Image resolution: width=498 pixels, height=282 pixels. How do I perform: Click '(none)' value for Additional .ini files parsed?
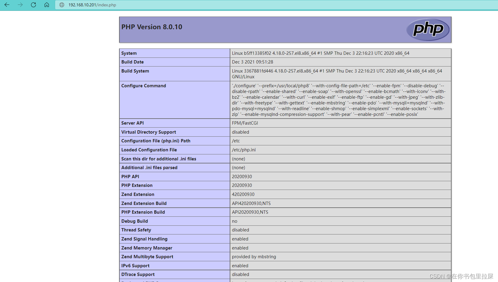(x=238, y=168)
